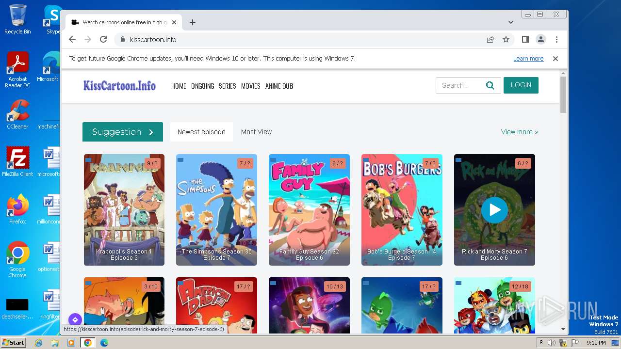
Task: Open Chrome three-dot menu
Action: (556, 40)
